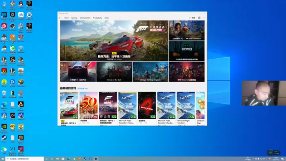286x161 pixels.
Task: Open the QQ penguin desktop icon
Action: (x=21, y=5)
